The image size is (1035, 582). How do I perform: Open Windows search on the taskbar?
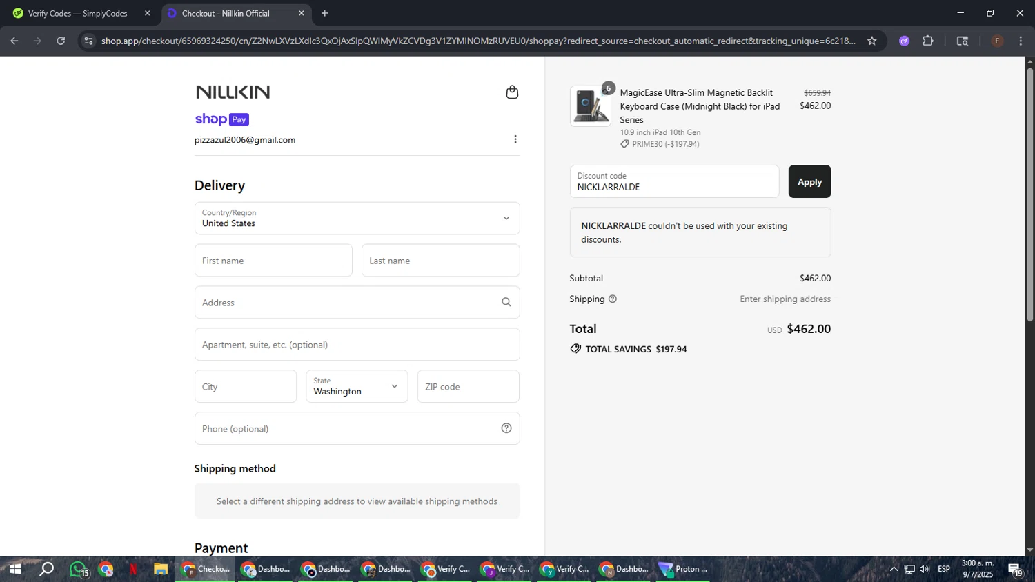click(46, 570)
